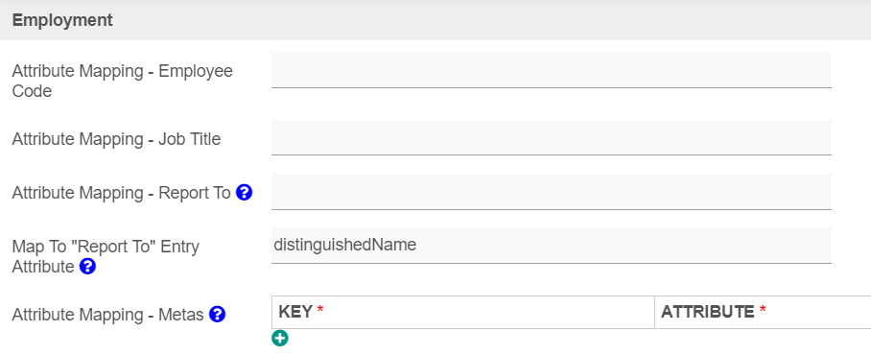871x355 pixels.
Task: Click the Employment title text
Action: point(62,20)
